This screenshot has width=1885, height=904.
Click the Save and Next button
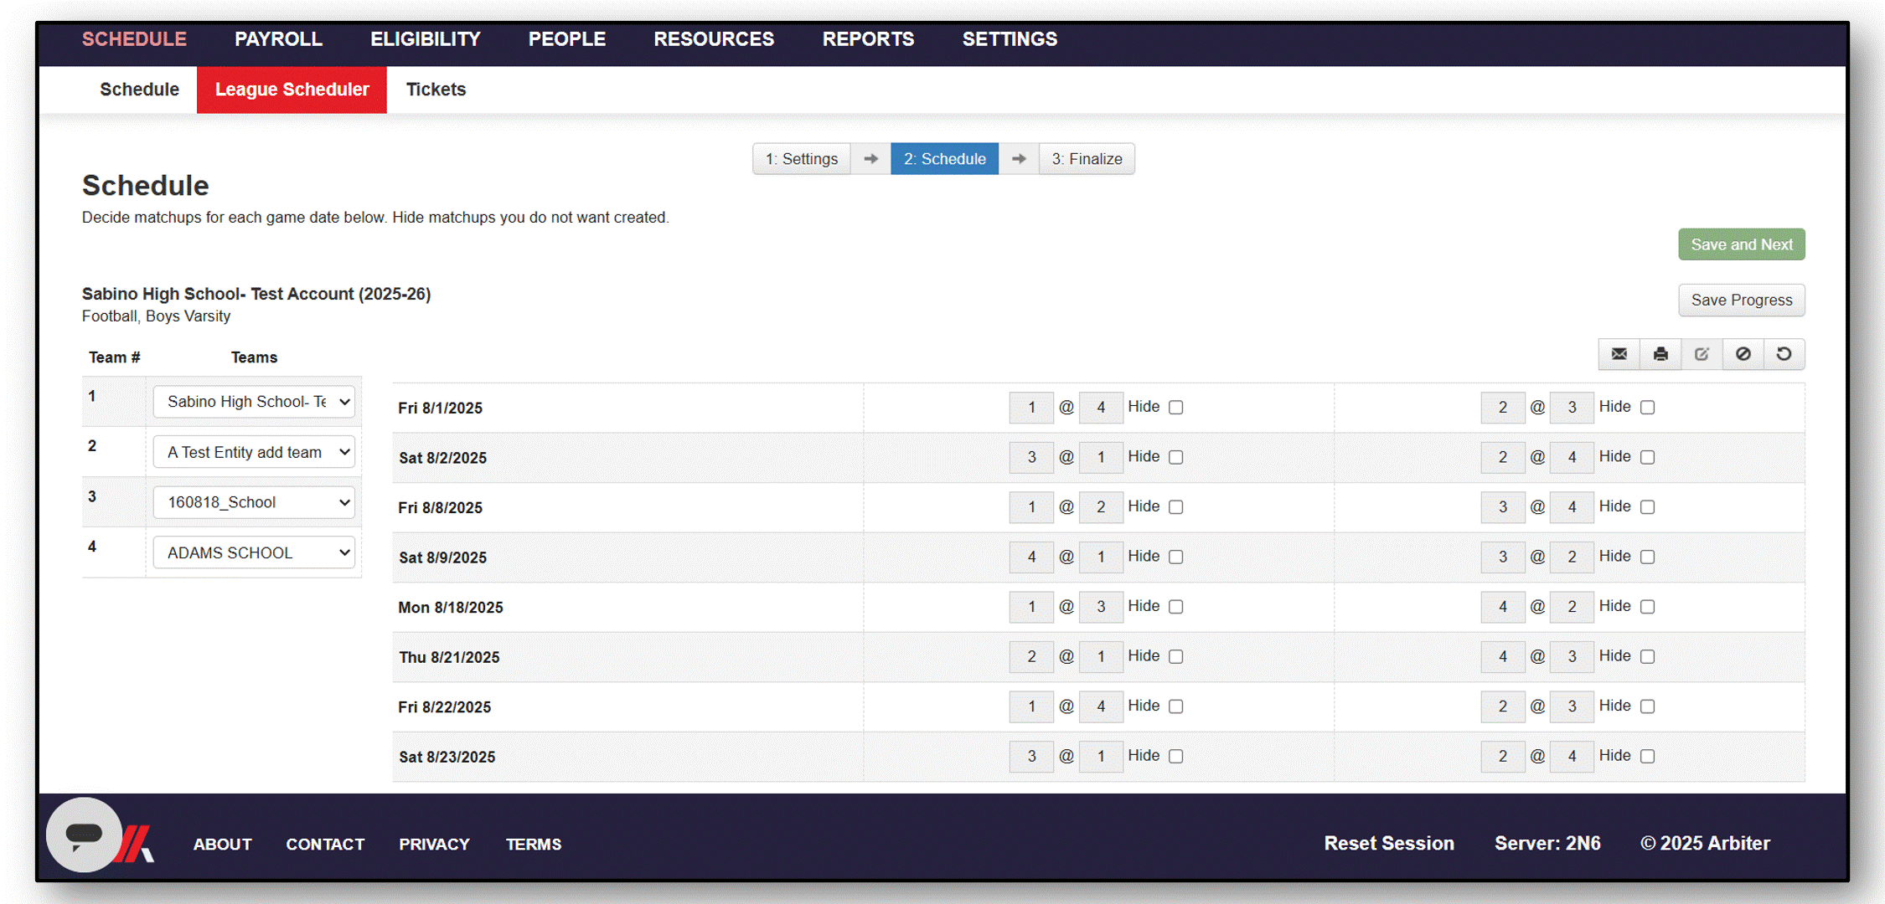coord(1742,244)
